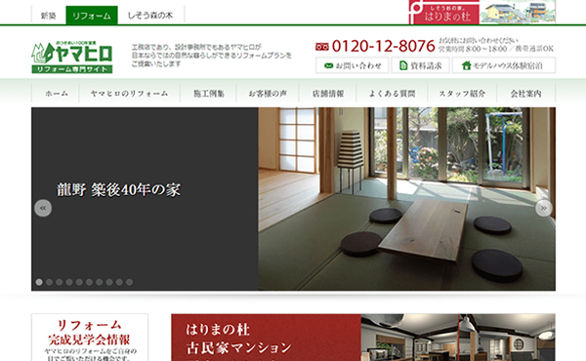586x361 pixels.
Task: Open 施工例集 in the navigation menu
Action: tap(209, 94)
